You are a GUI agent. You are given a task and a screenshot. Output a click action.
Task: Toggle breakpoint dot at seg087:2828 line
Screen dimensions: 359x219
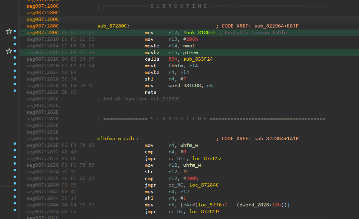point(15,84)
